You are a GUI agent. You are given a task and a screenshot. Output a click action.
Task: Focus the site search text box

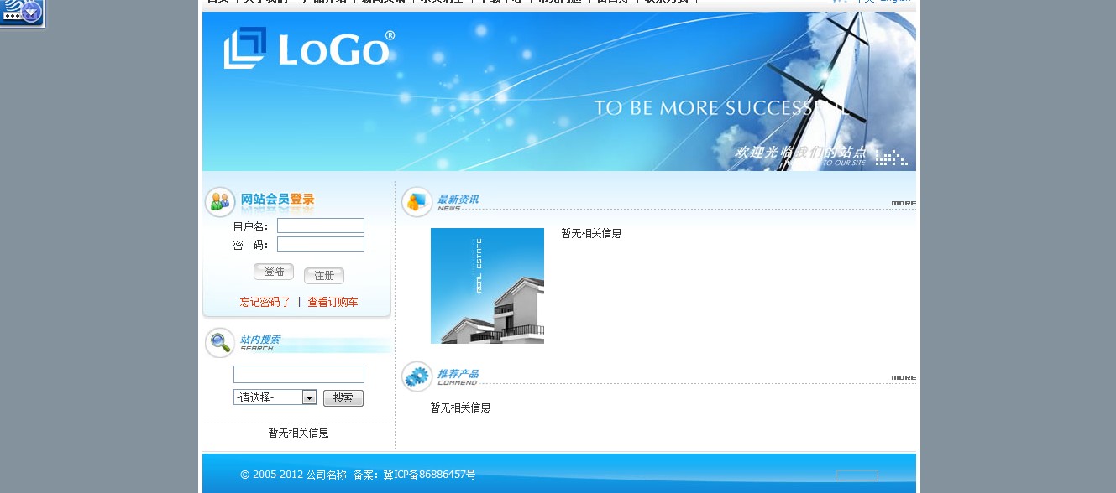pyautogui.click(x=299, y=374)
